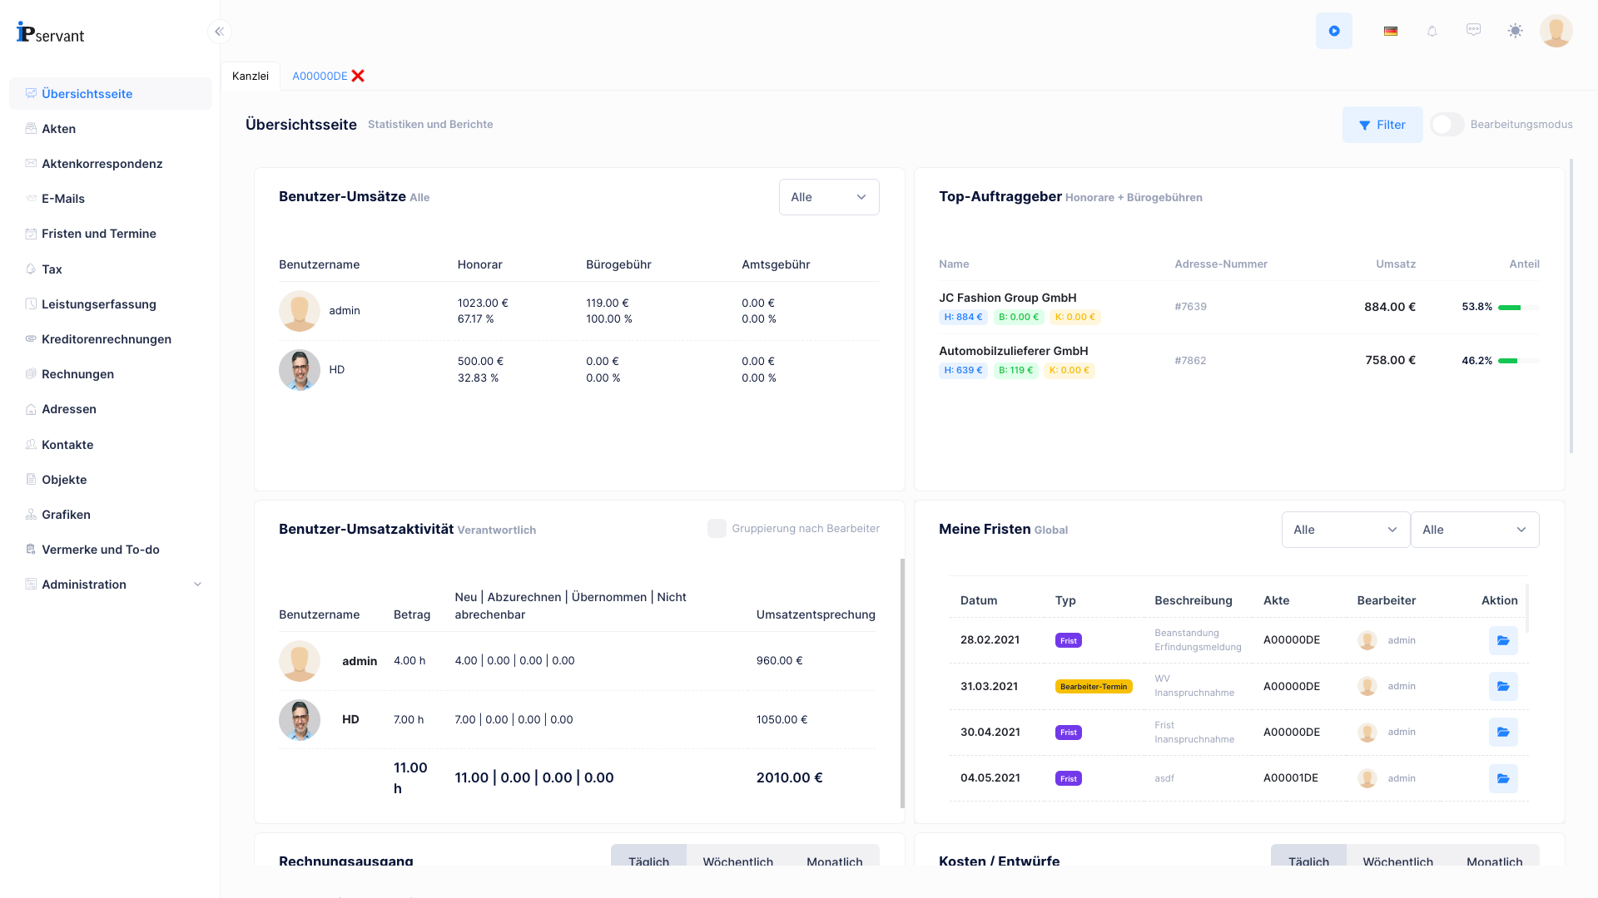Toggle Wöchentlich view for Rechnungsausgang
The width and height of the screenshot is (1598, 898).
click(737, 861)
